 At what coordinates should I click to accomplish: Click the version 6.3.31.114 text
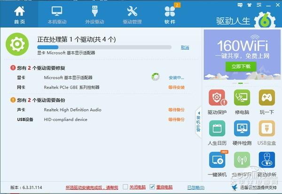pos(26,187)
